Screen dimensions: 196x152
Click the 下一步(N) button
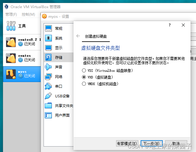(x=152, y=143)
